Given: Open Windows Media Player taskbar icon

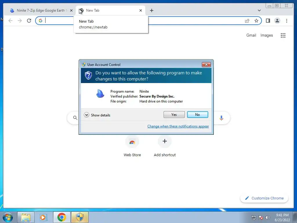Looking at the screenshot, I should 44,217.
